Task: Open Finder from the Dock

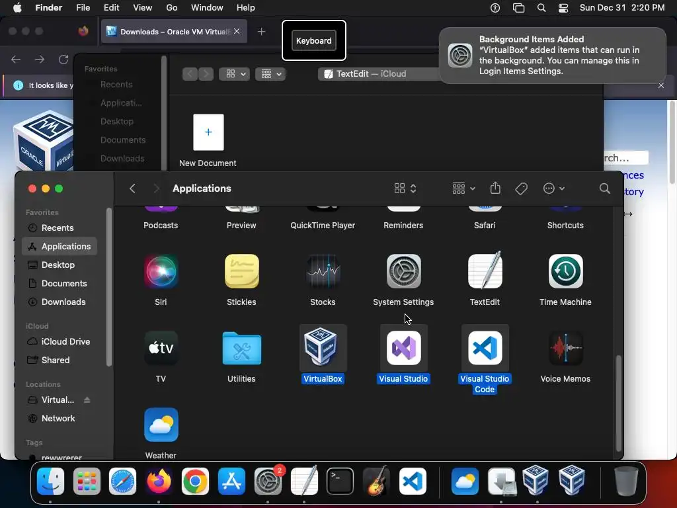Action: coord(50,481)
